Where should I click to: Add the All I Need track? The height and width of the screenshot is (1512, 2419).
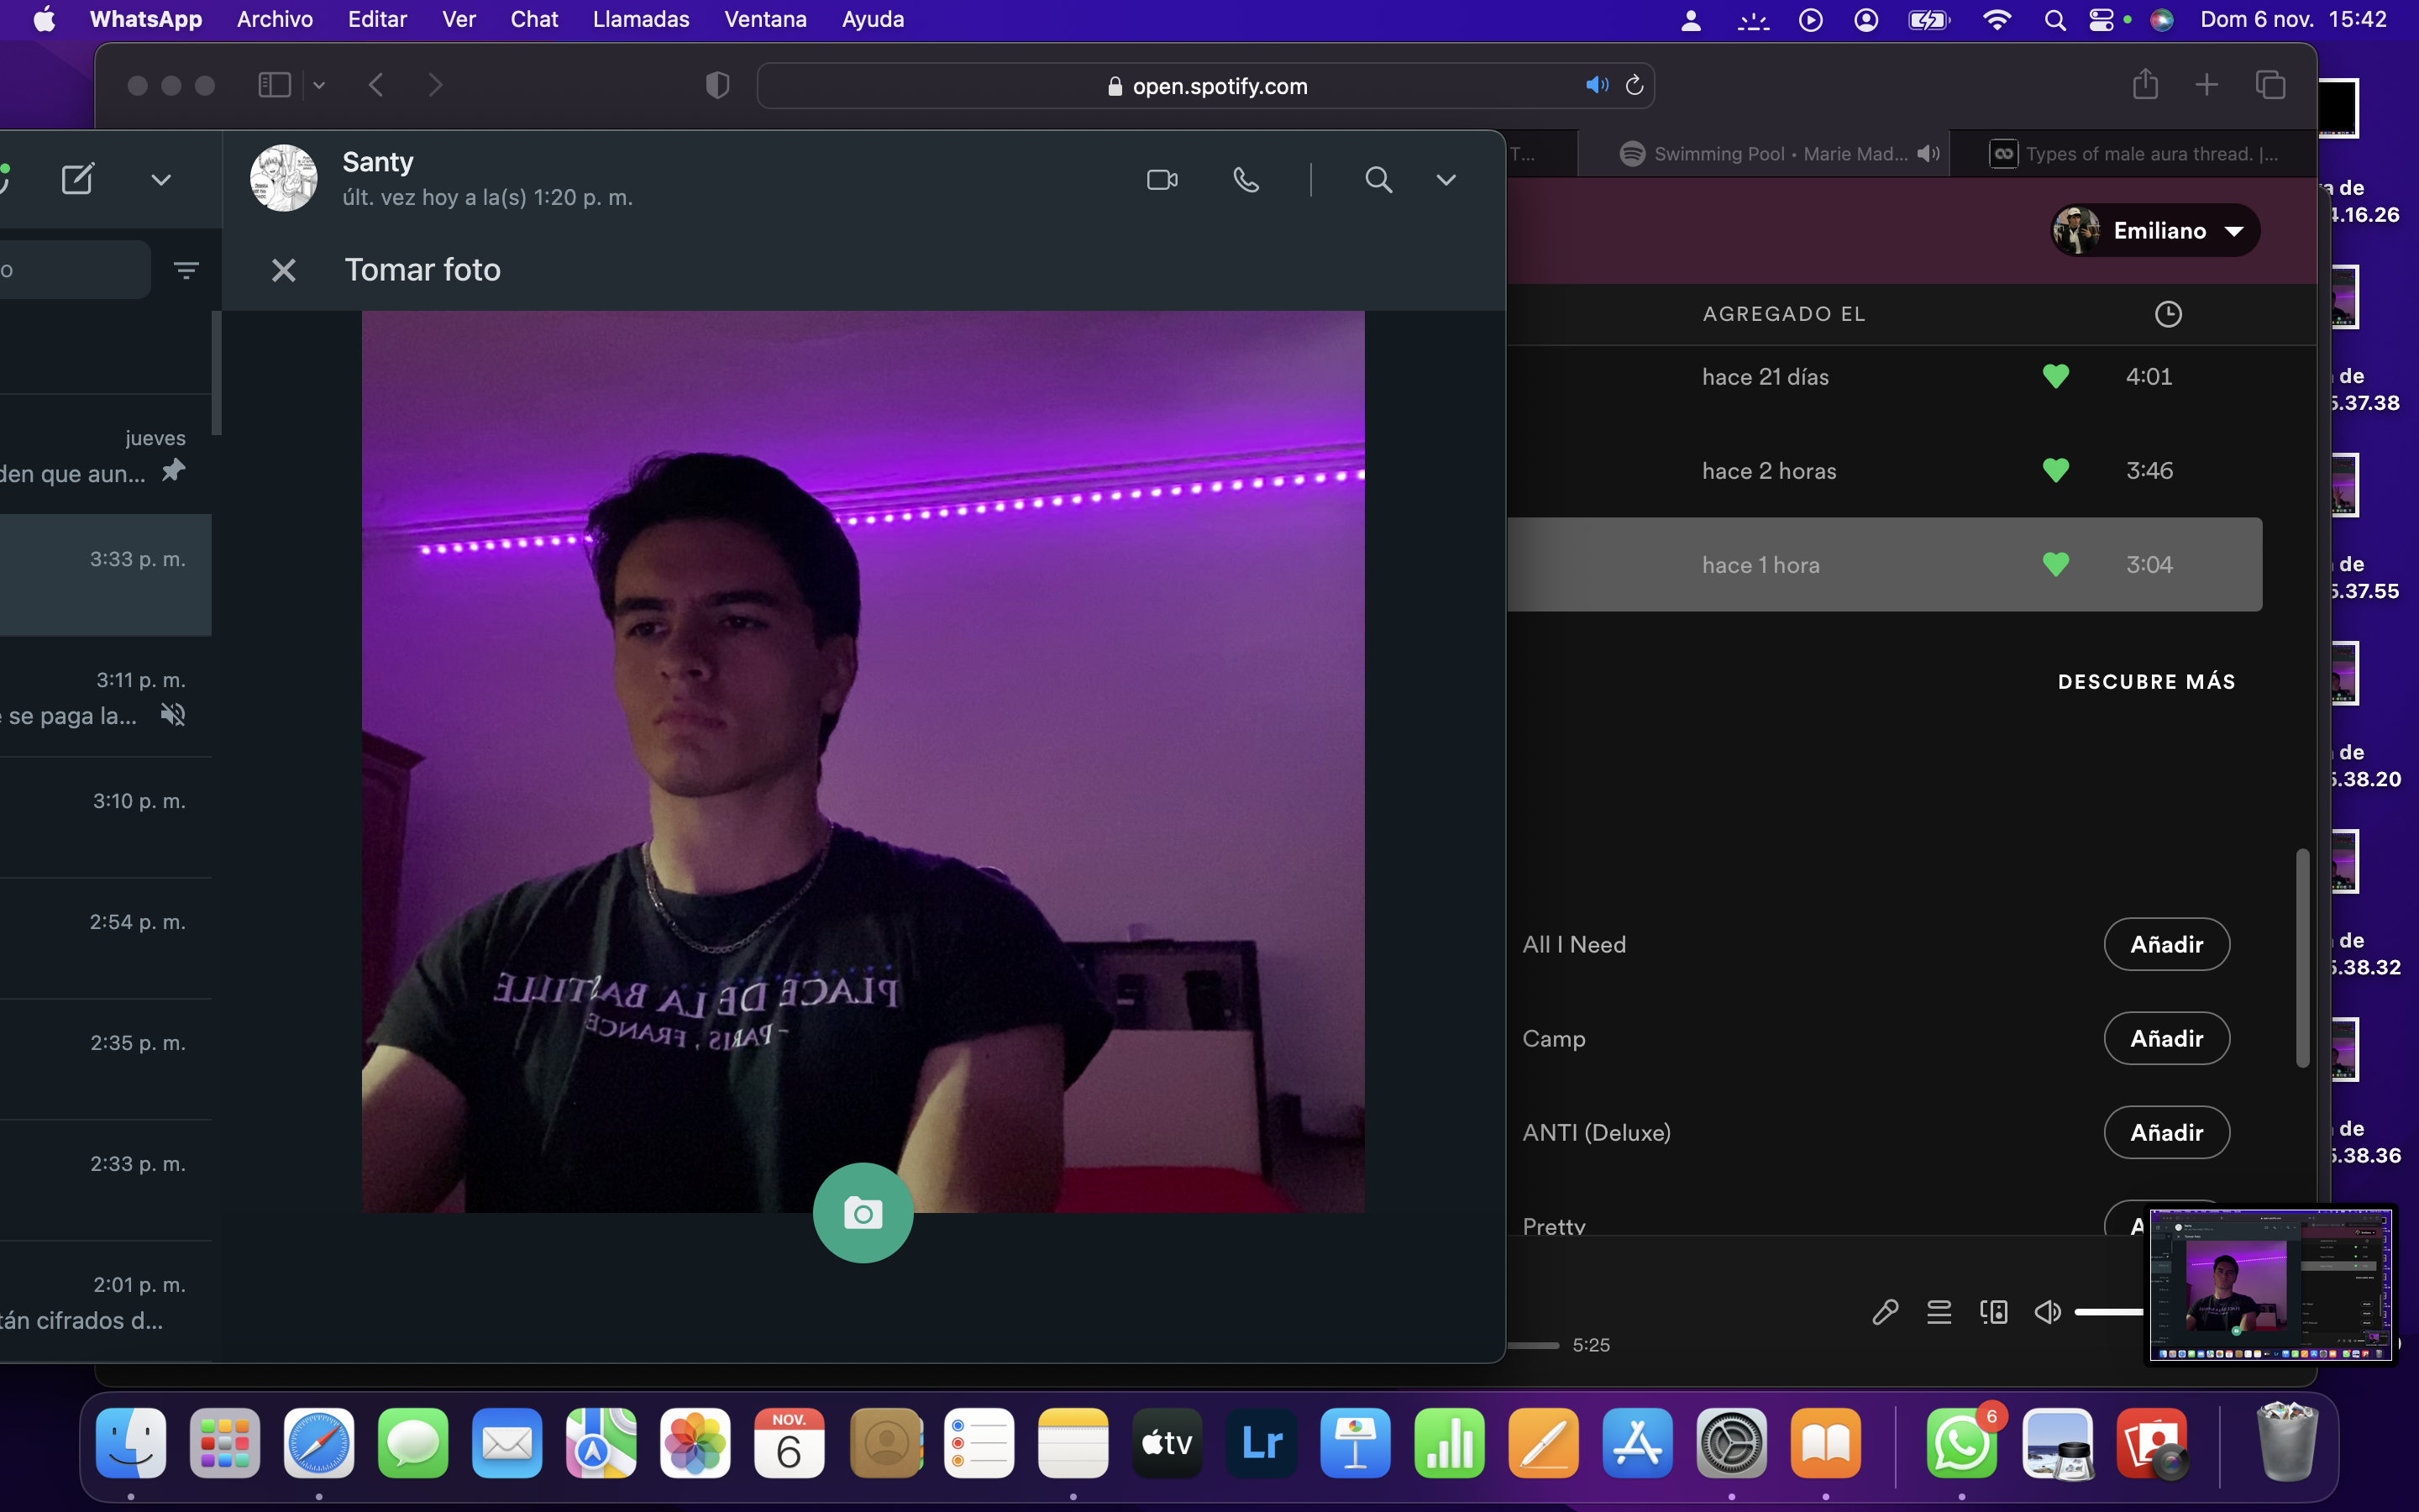(x=2166, y=944)
